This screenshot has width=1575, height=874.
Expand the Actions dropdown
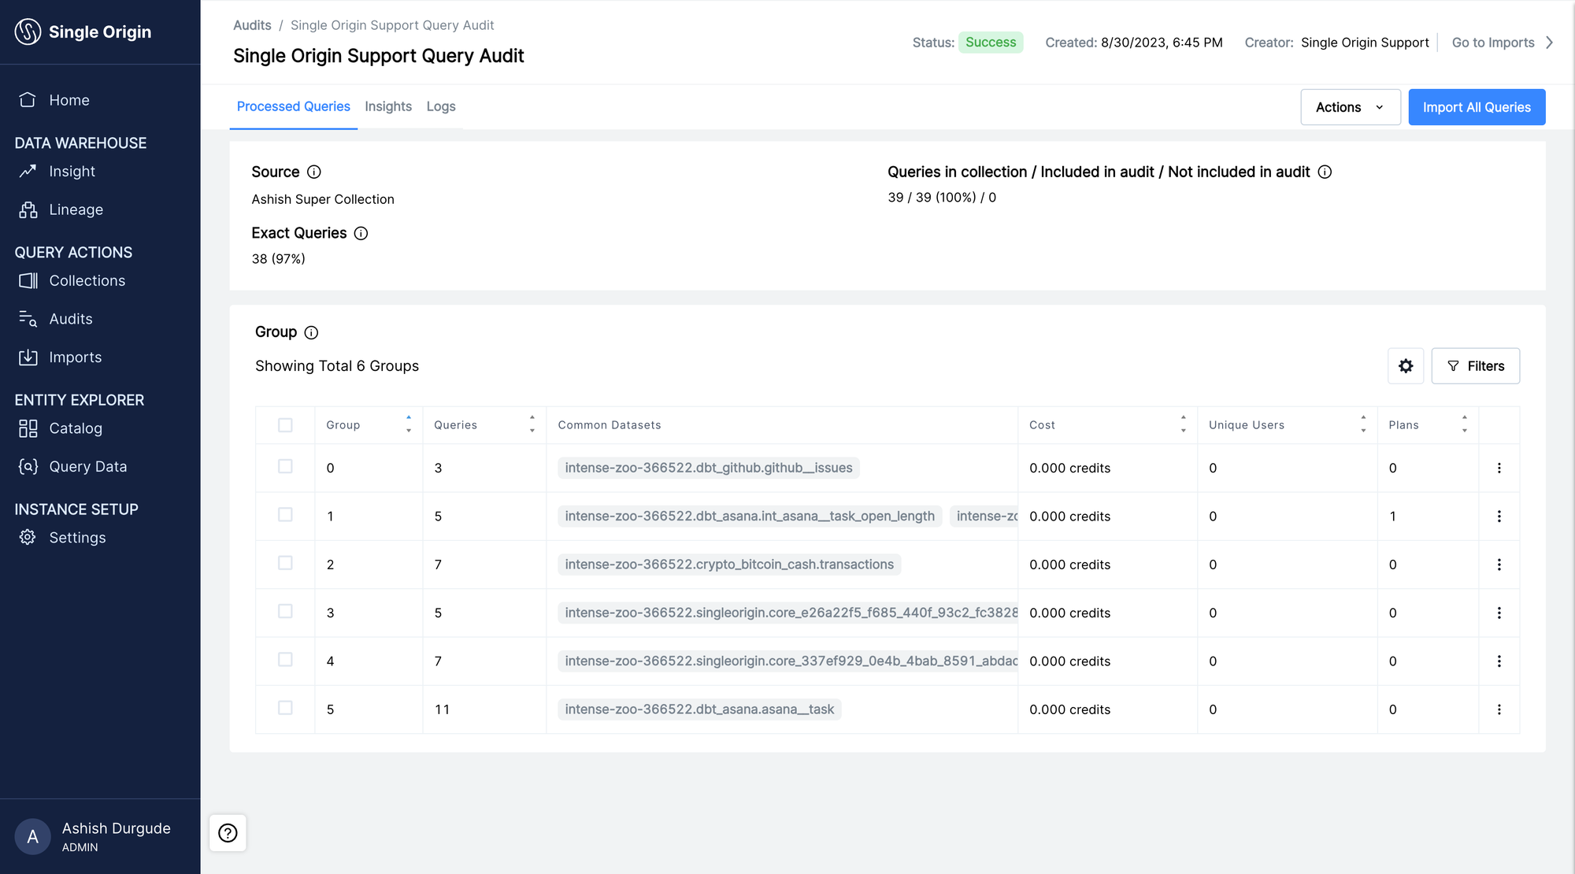pyautogui.click(x=1350, y=107)
